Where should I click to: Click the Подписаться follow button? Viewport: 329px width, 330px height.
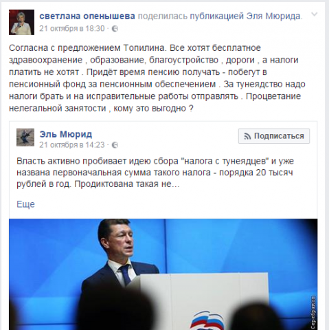274,136
